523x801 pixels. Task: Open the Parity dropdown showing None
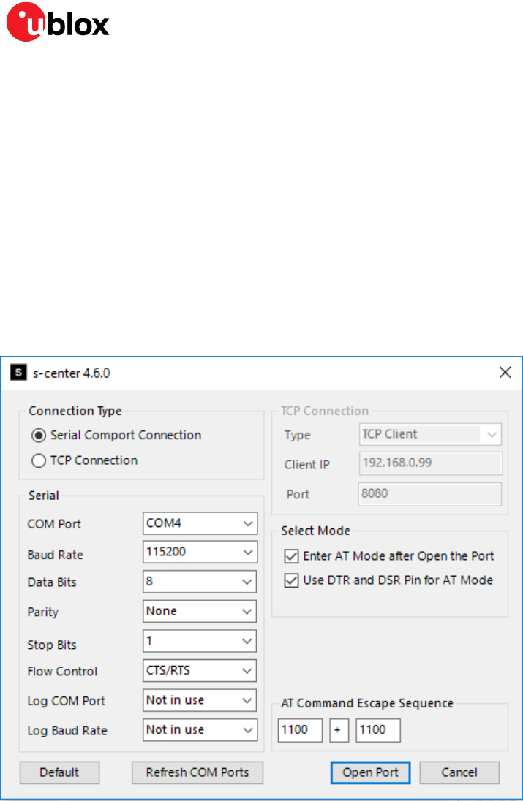click(200, 611)
